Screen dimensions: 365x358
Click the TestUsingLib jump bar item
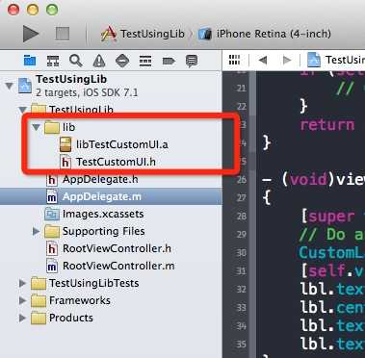click(x=336, y=60)
